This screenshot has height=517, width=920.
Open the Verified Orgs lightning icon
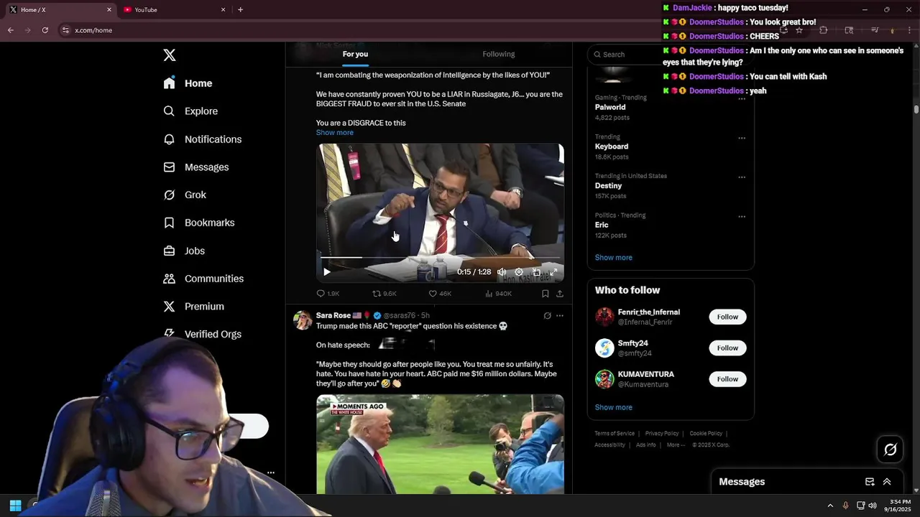pyautogui.click(x=169, y=334)
